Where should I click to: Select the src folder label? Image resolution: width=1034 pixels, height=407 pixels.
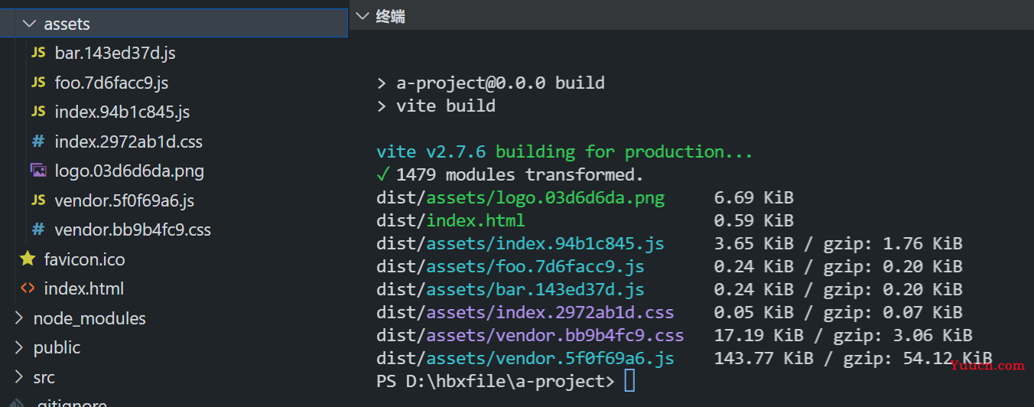pyautogui.click(x=44, y=378)
